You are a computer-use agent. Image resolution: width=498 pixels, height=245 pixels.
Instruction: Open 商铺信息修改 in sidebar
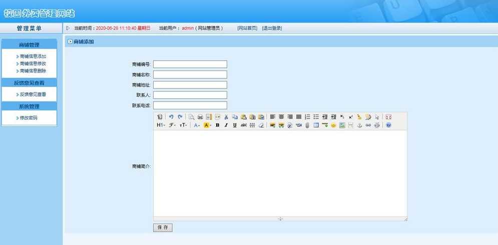tap(33, 63)
